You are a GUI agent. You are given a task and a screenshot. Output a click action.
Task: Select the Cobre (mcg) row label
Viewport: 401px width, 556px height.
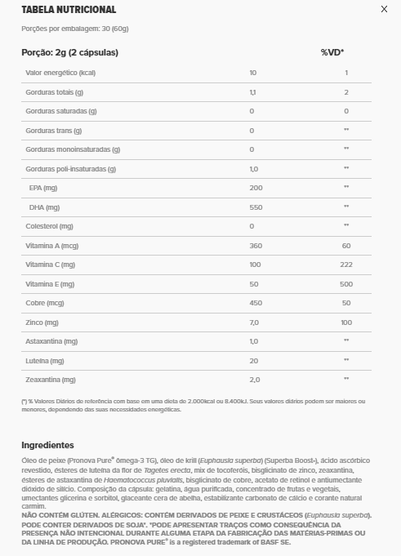[45, 303]
